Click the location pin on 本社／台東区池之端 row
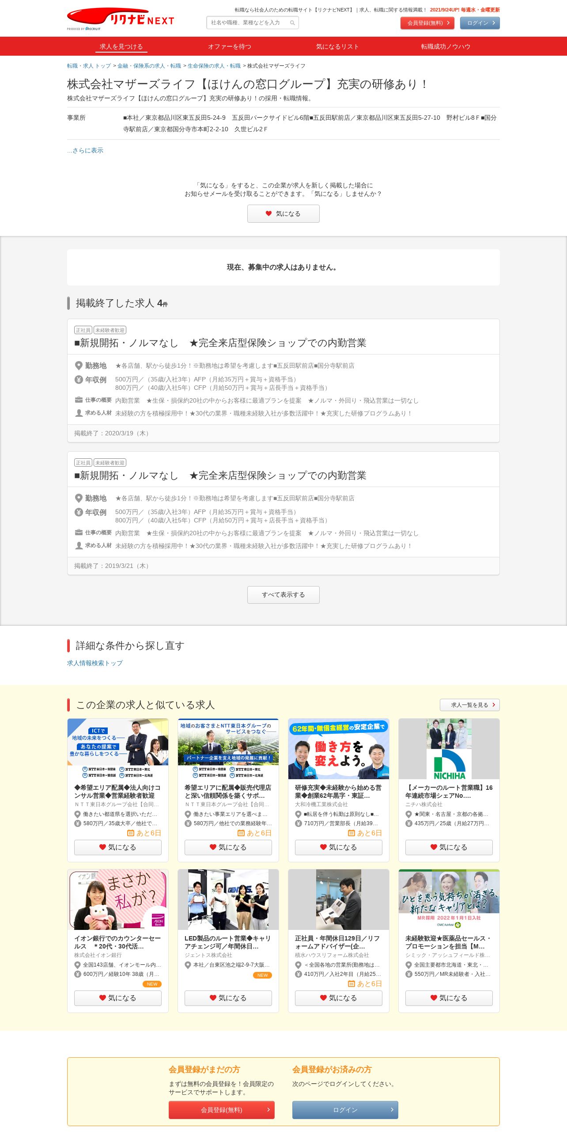 tap(188, 965)
